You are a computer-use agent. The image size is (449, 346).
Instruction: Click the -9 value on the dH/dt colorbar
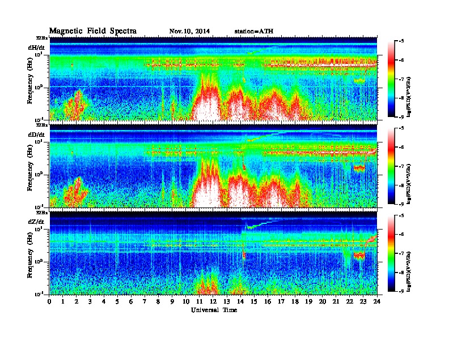pos(401,117)
